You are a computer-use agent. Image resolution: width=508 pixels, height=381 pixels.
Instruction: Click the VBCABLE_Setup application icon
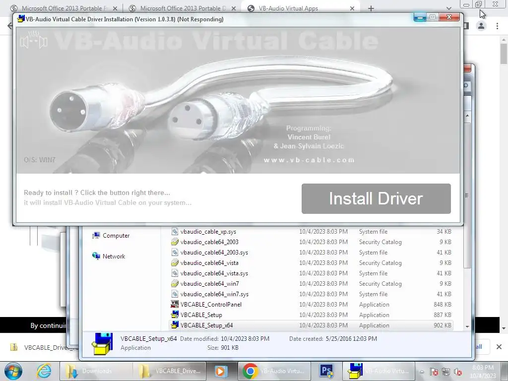(175, 315)
